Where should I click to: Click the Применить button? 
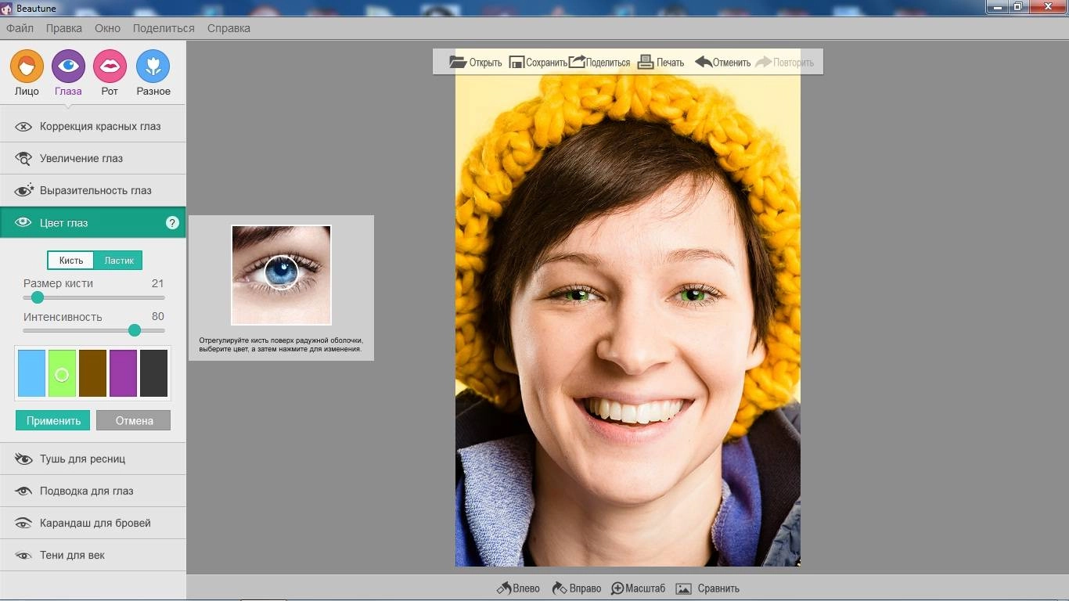point(53,420)
